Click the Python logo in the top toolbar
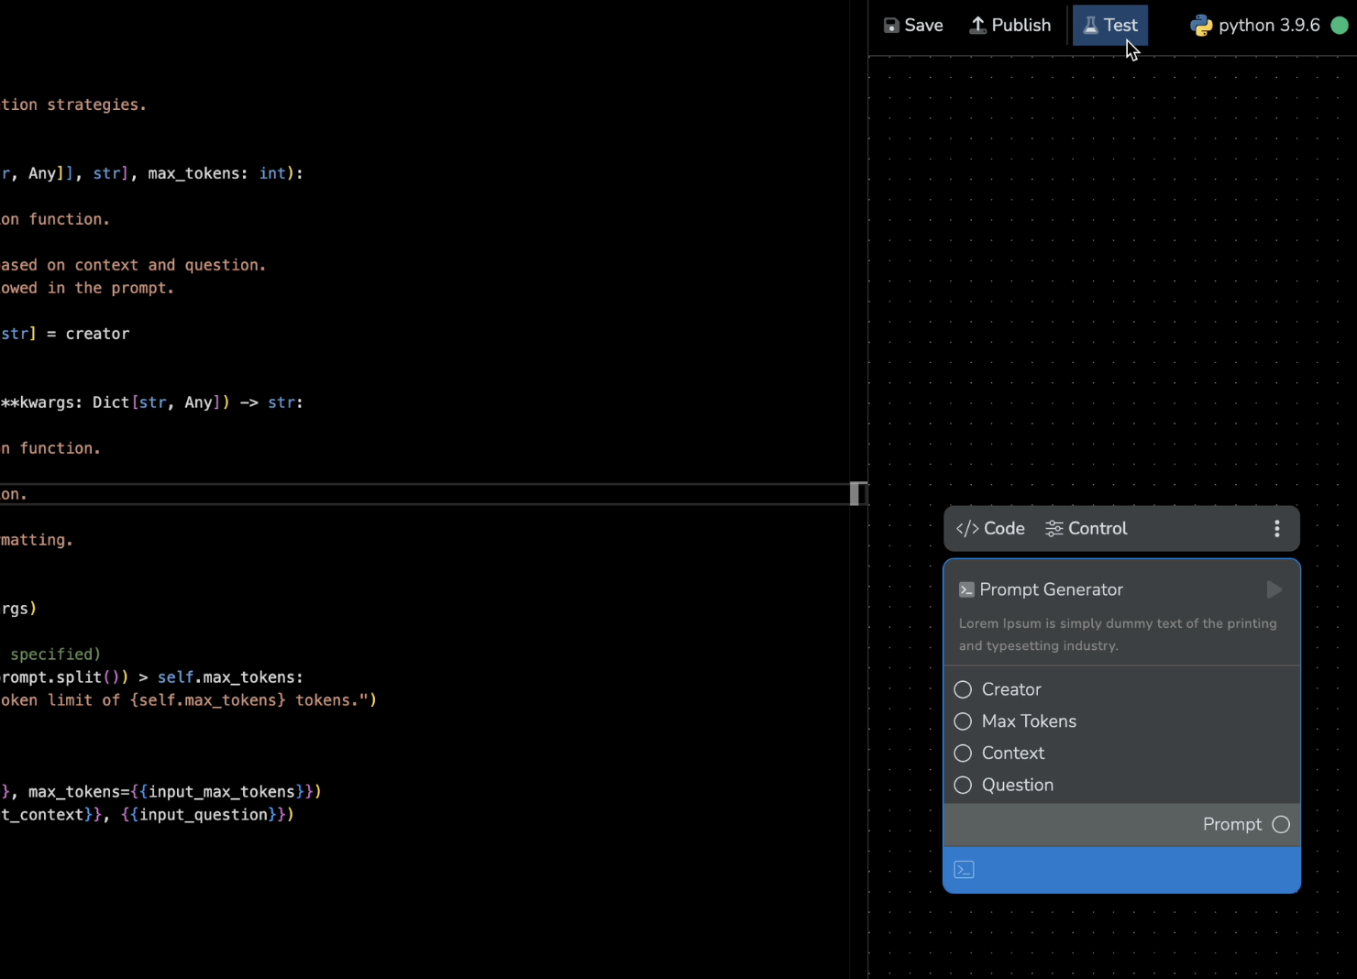The width and height of the screenshot is (1357, 979). coord(1201,25)
